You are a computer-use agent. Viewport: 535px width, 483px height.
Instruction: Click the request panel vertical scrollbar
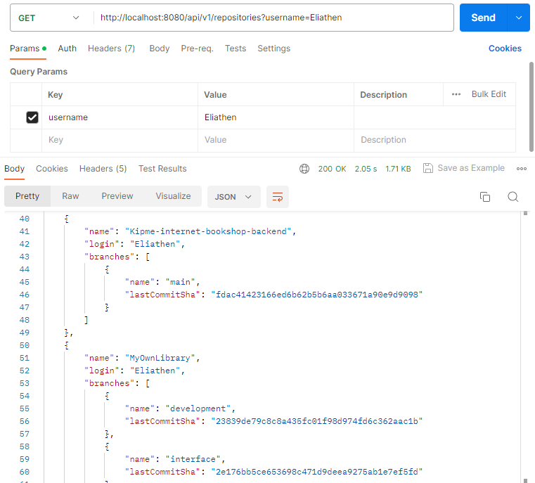coord(531,106)
